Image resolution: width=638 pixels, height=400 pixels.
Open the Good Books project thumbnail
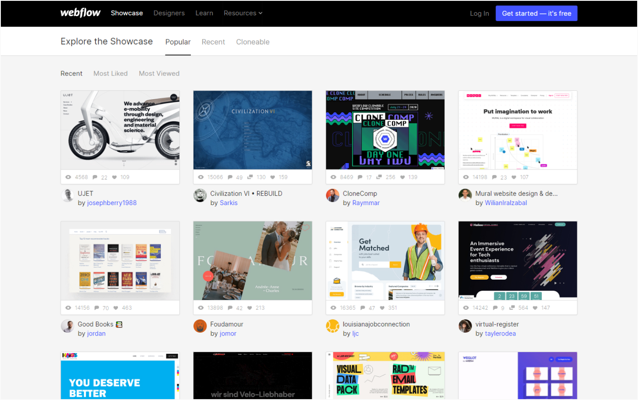[x=120, y=261]
